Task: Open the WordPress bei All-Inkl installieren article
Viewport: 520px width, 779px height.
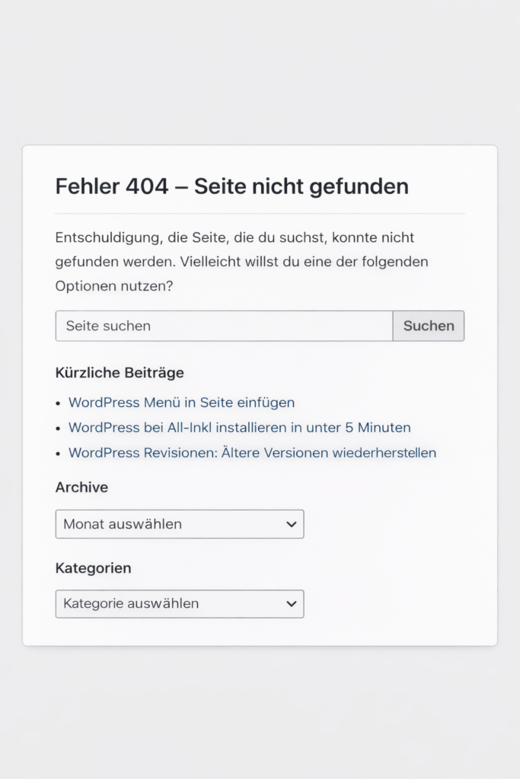Action: [239, 427]
